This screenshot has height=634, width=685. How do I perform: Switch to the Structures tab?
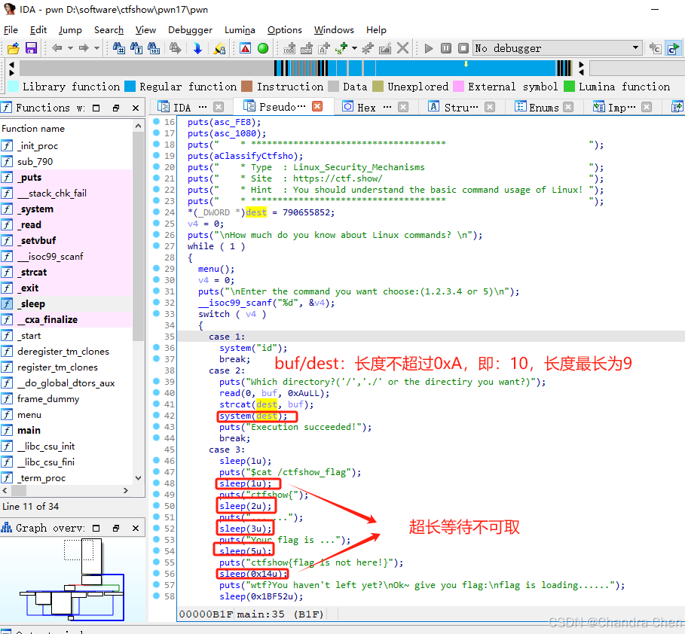[460, 108]
